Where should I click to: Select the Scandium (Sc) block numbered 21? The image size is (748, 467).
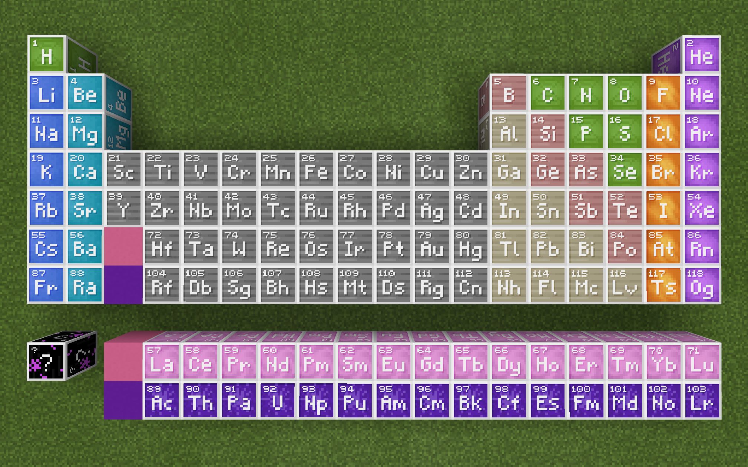click(x=123, y=170)
